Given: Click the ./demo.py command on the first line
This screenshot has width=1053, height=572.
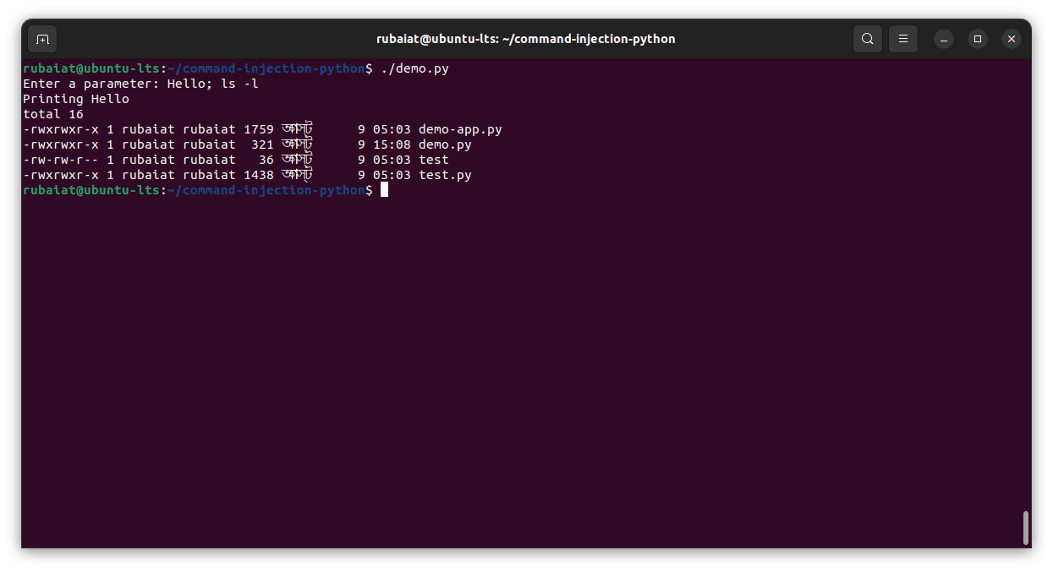Looking at the screenshot, I should (x=414, y=68).
